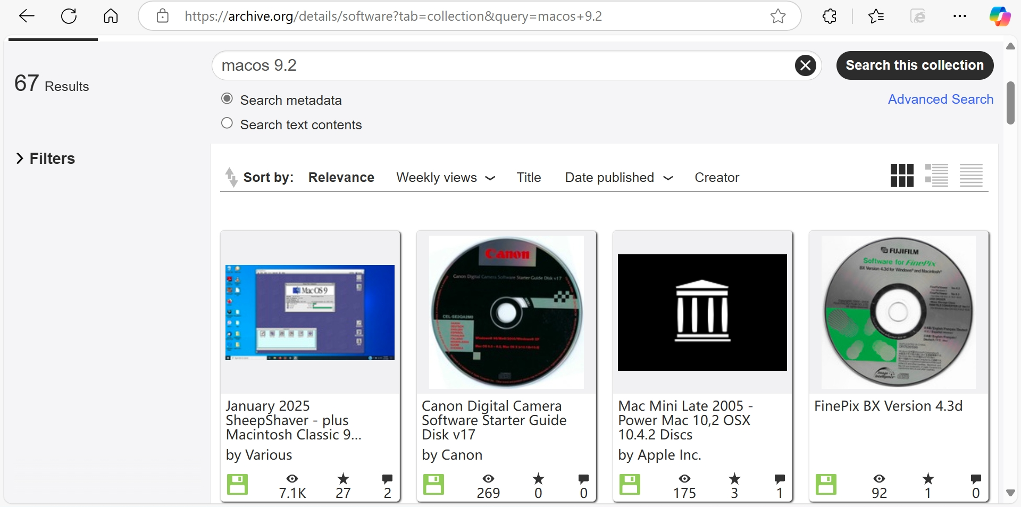Open Mac Mini Late 2005 item title
This screenshot has height=507, width=1021.
[x=685, y=420]
